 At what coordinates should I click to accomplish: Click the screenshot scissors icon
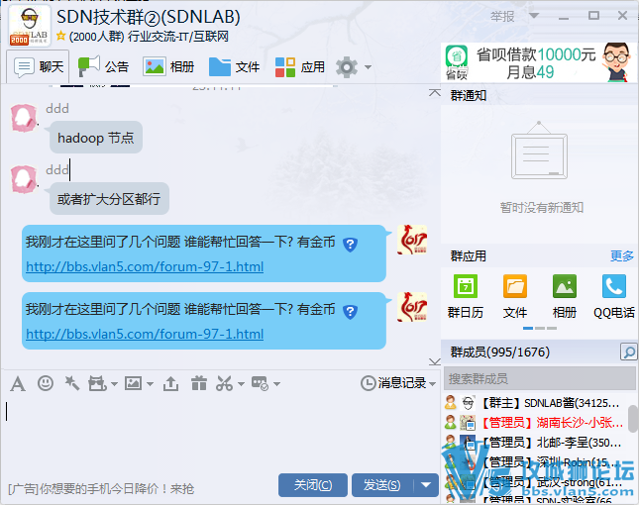225,383
